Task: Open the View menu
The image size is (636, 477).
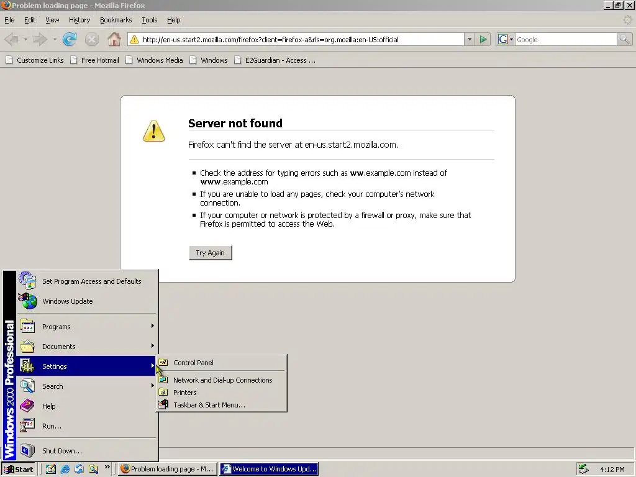Action: (52, 20)
